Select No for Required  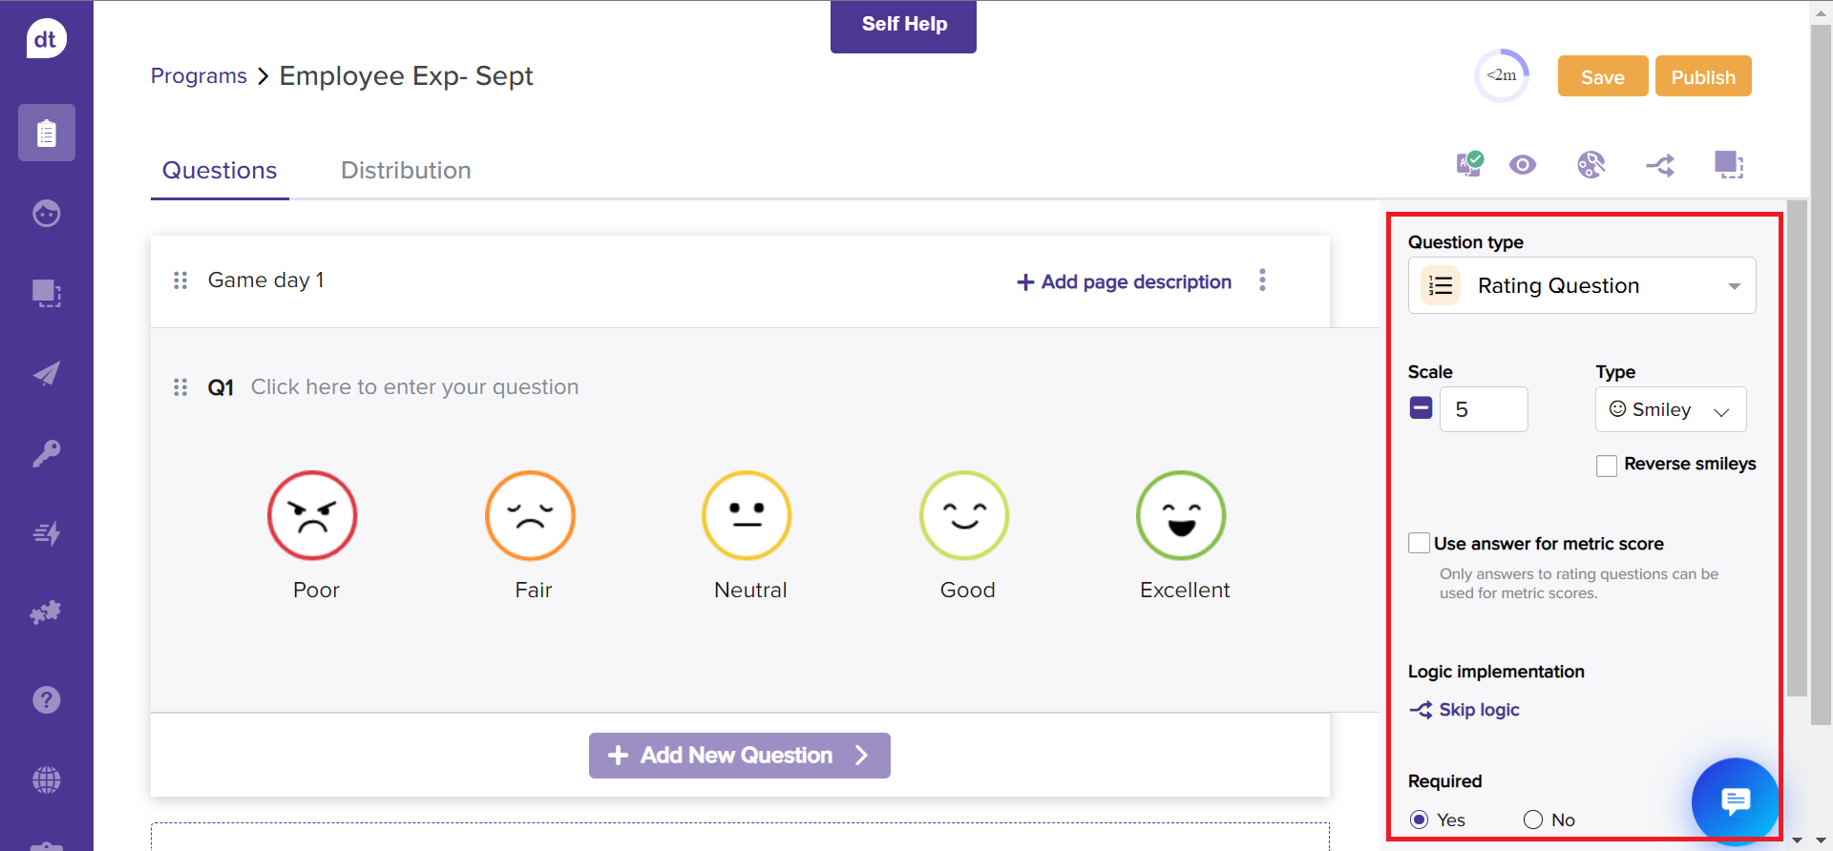[1533, 820]
